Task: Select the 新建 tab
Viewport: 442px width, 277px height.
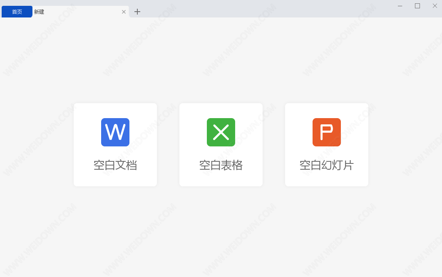Action: [80, 12]
